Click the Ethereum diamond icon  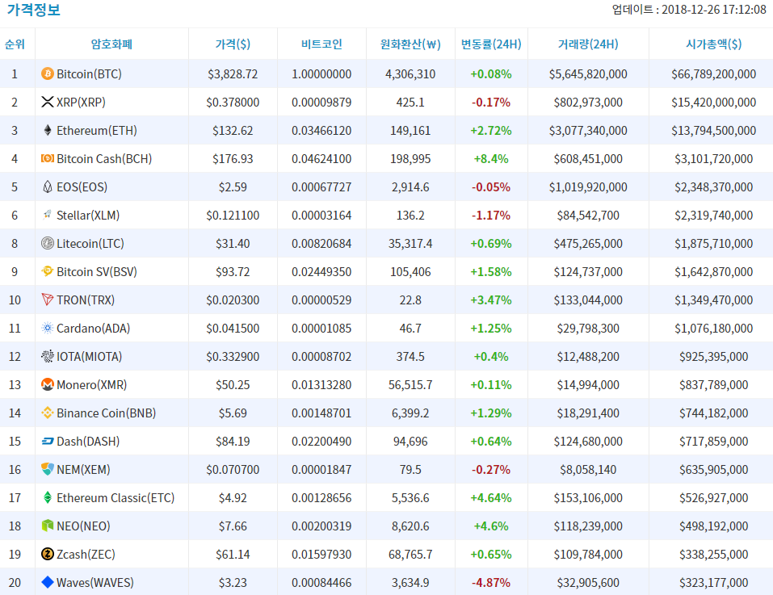pyautogui.click(x=48, y=130)
